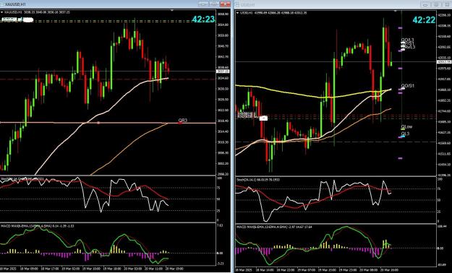
Task: Click the current price tag on US30 scale
Action: tap(444, 61)
